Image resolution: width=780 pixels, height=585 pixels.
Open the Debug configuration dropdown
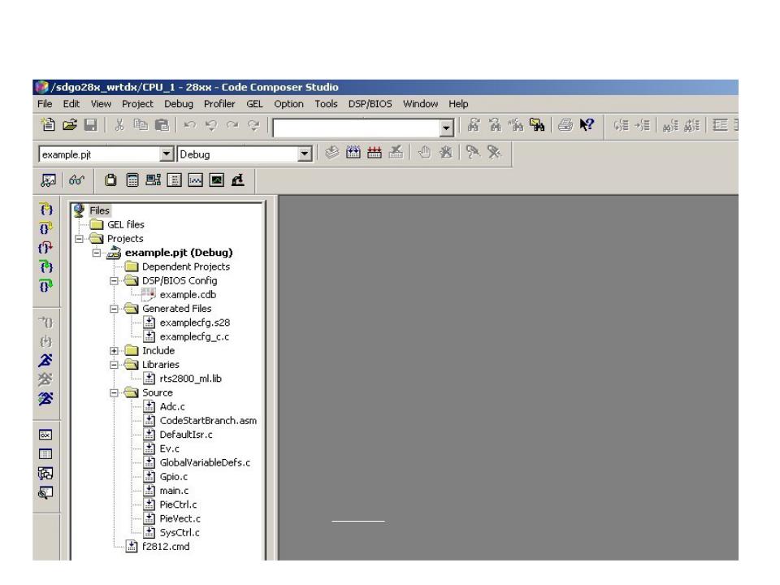point(305,154)
